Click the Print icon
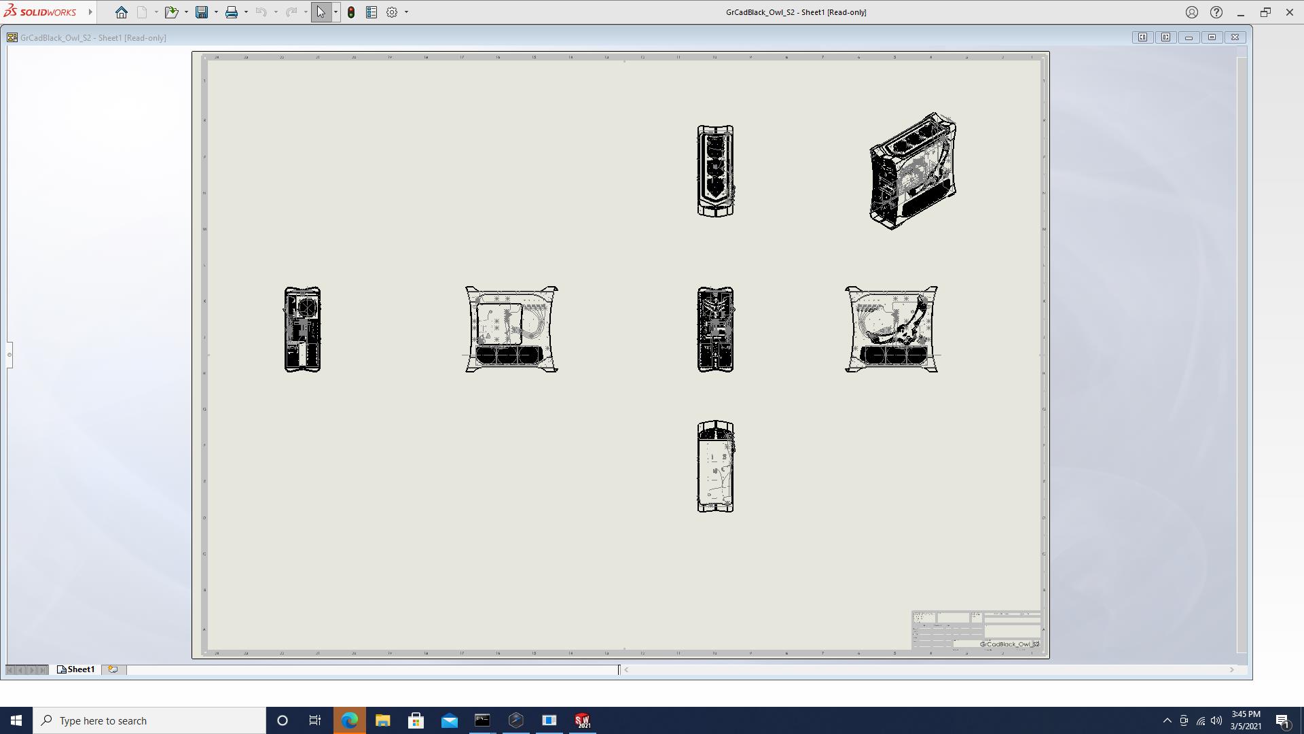Viewport: 1304px width, 734px height. [x=232, y=12]
